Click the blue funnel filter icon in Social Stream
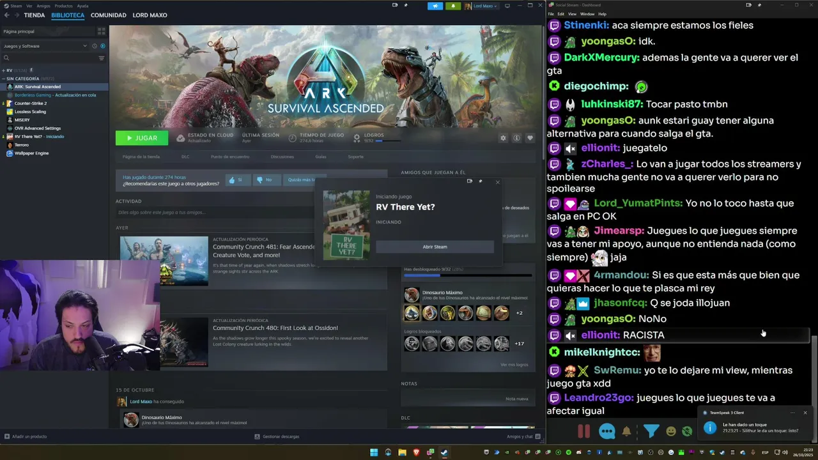The image size is (818, 460). pos(651,431)
